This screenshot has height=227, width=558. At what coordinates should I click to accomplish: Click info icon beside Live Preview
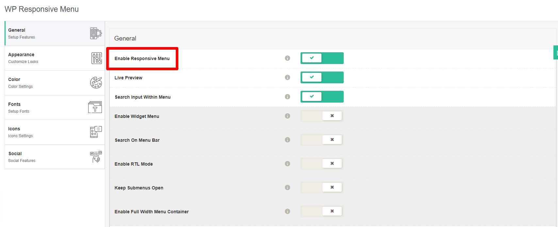tap(287, 77)
